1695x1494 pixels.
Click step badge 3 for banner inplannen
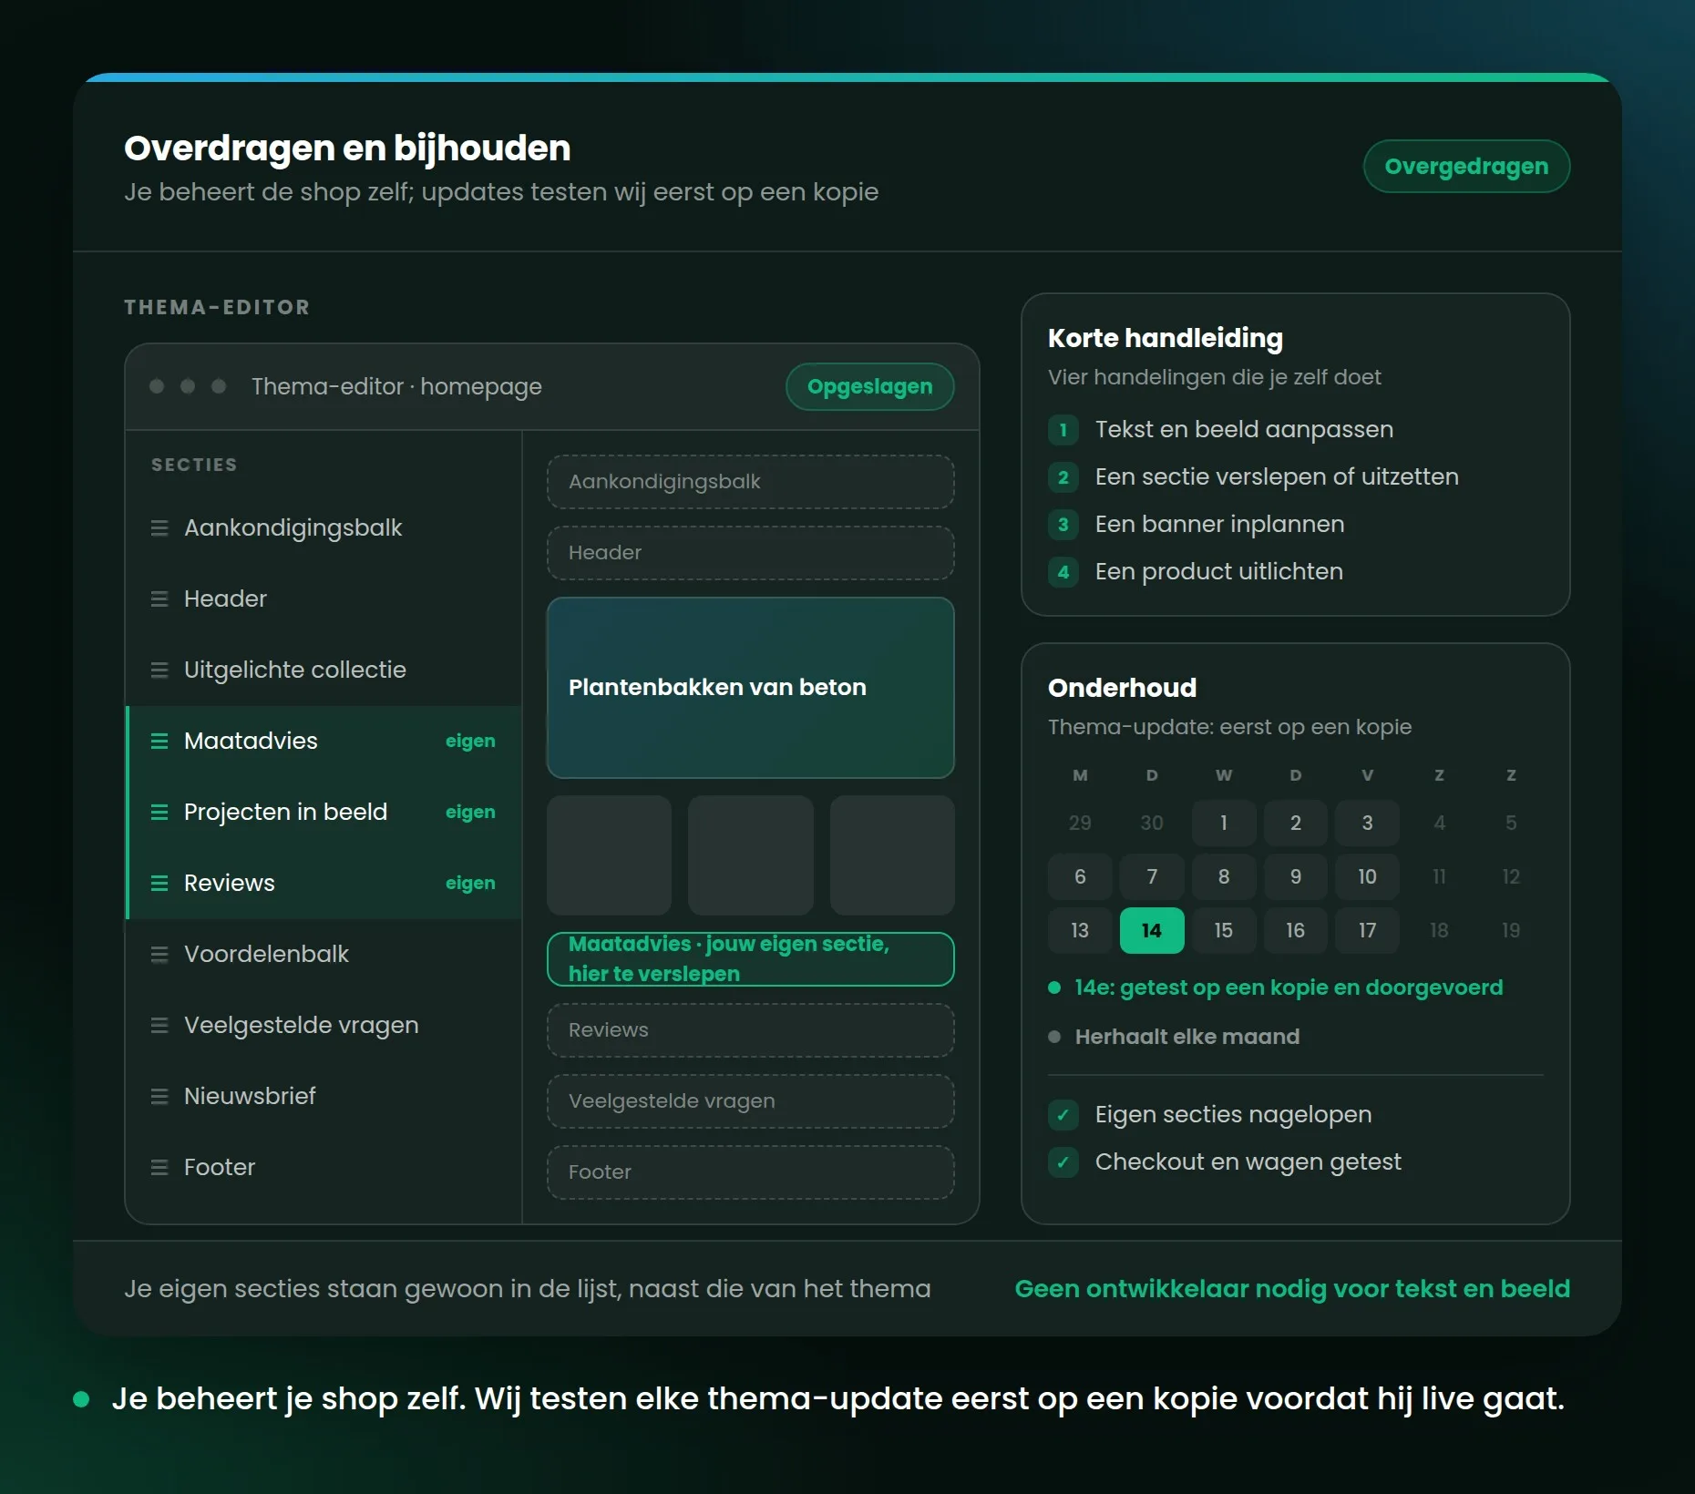pos(1063,525)
